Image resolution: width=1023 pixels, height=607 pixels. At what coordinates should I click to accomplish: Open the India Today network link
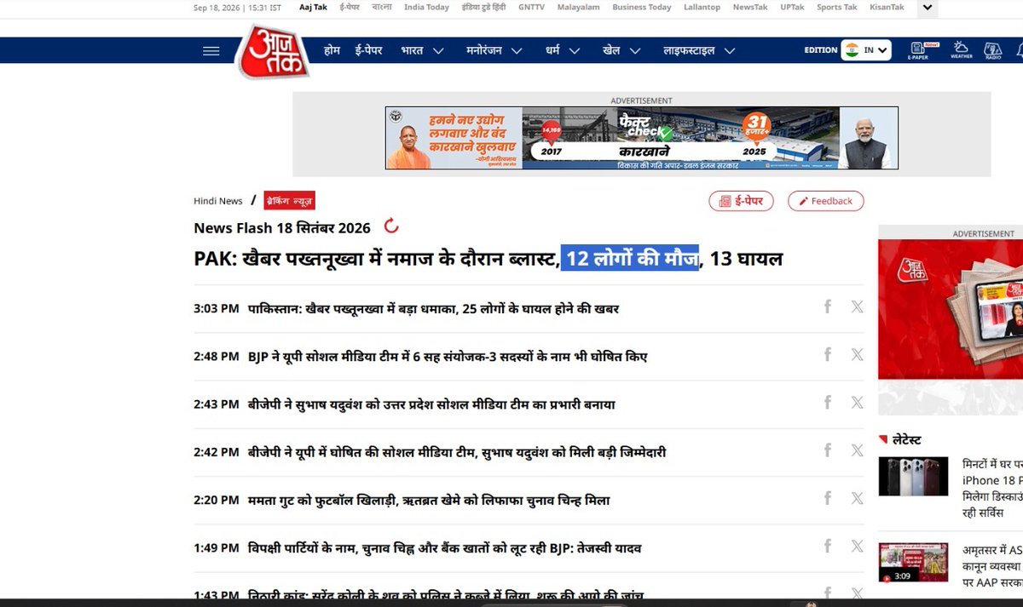tap(426, 8)
